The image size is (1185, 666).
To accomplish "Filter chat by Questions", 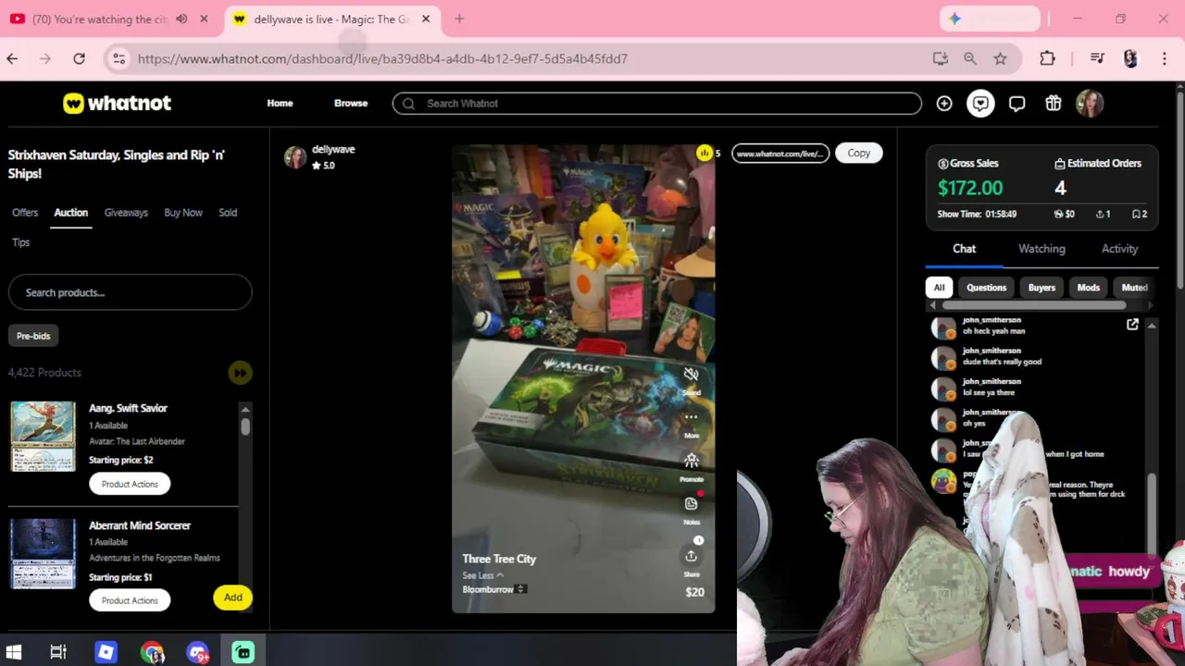I will pyautogui.click(x=986, y=288).
